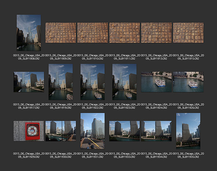Click the filename label ending 5L8Y1923.CR2
The height and width of the screenshot is (171, 217).
pos(124,106)
